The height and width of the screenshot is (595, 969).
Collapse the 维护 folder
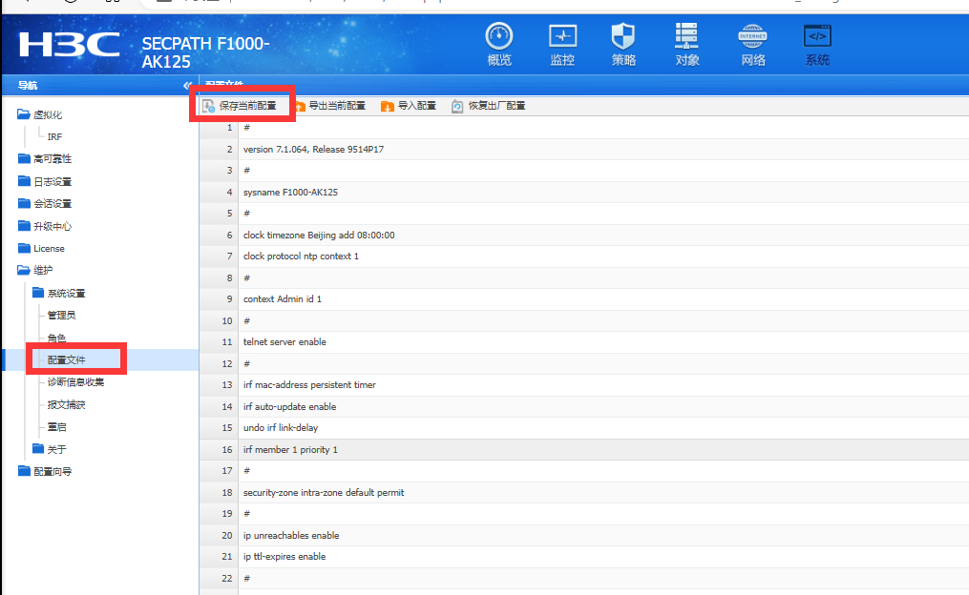[x=24, y=270]
